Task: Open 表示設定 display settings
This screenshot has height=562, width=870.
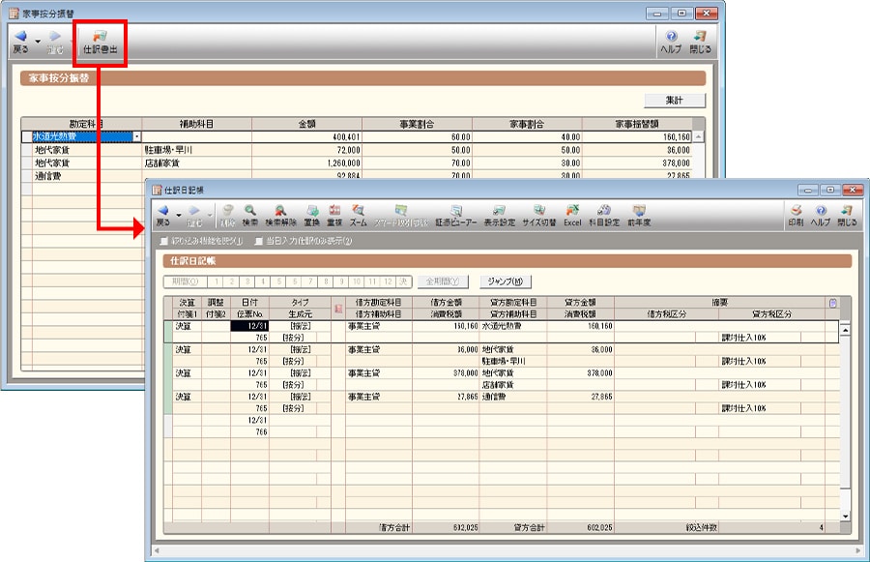Action: (499, 214)
